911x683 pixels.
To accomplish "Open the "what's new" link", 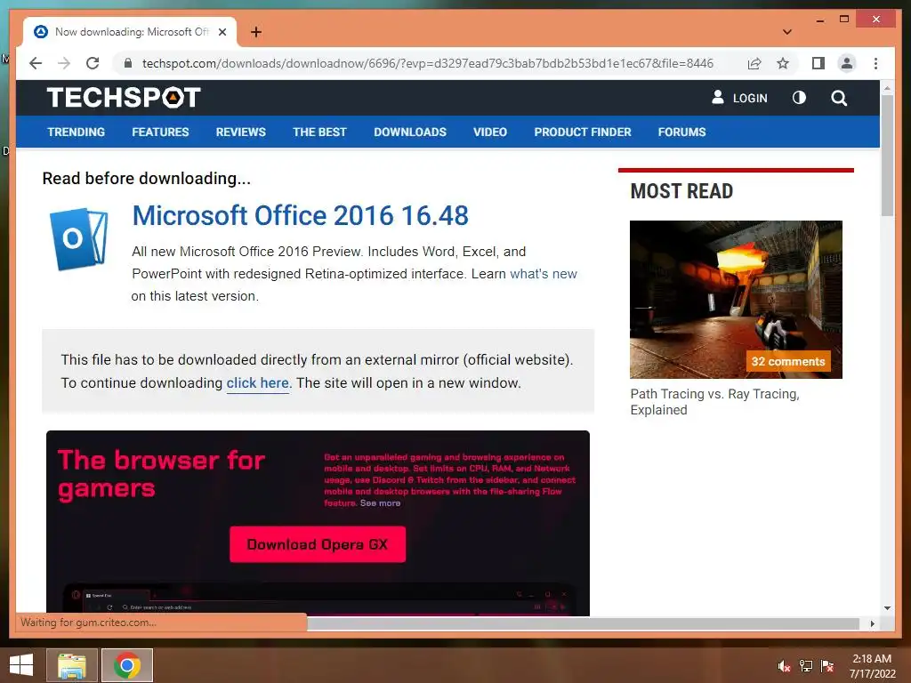I will pos(544,274).
